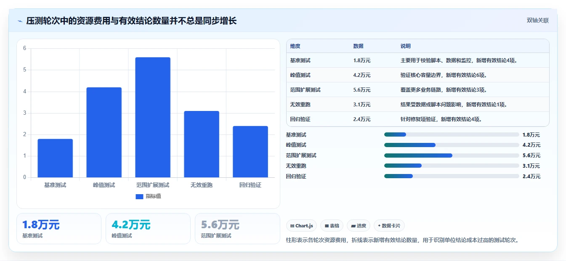The image size is (566, 261).
Task: Click the 3.1万元 value beside progress bars
Action: [531, 166]
